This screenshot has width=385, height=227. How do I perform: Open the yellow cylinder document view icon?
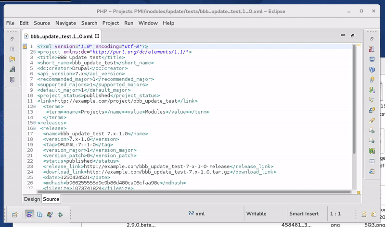point(372,80)
